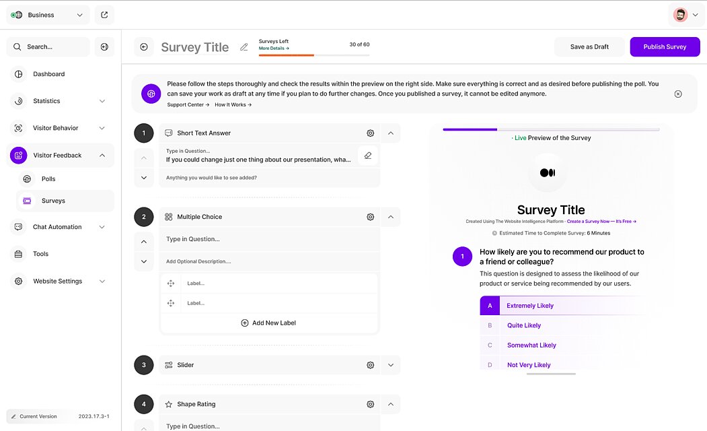Select the Quite Likely answer option

[x=524, y=325]
